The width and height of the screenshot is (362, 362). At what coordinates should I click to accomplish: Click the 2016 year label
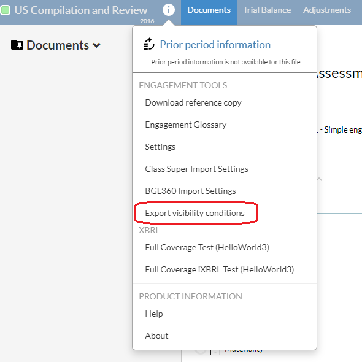(x=147, y=21)
